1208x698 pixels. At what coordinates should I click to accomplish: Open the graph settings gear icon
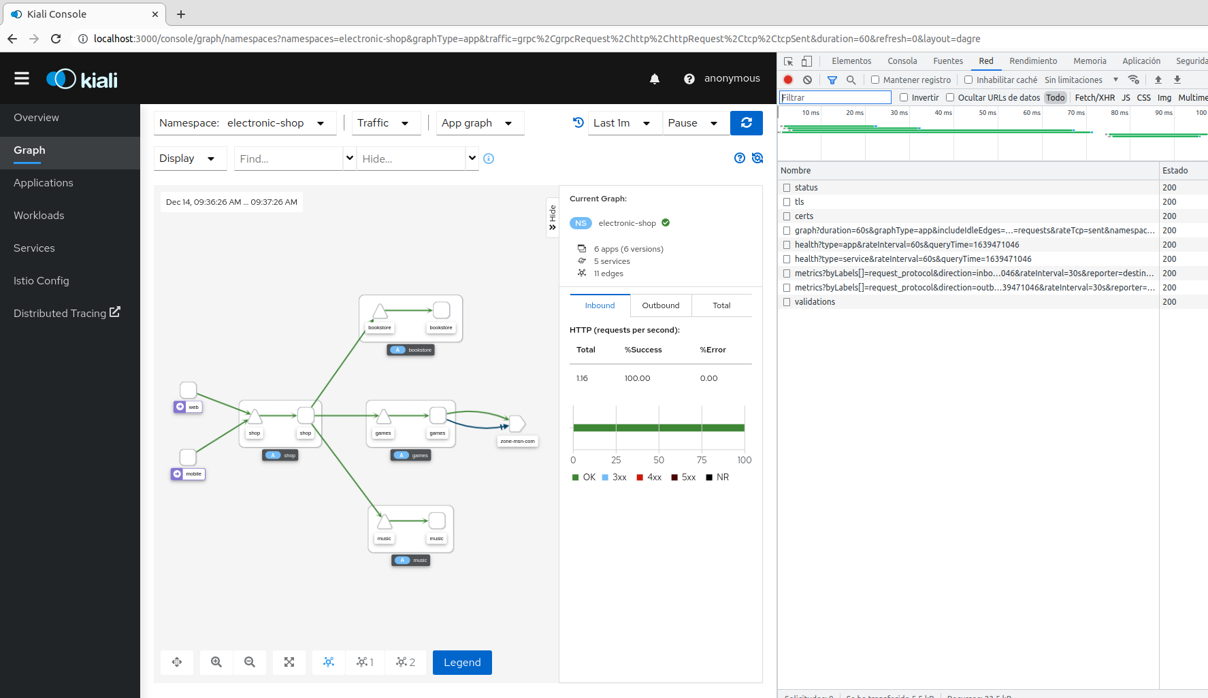[x=757, y=158]
